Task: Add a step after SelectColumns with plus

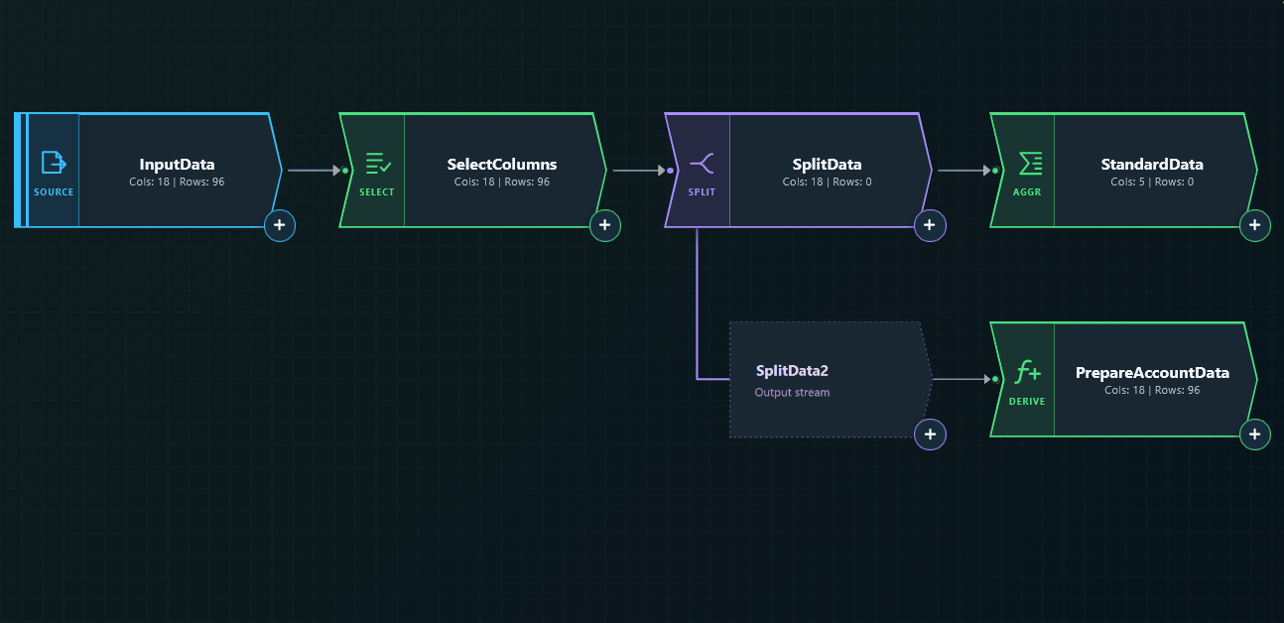Action: tap(605, 226)
